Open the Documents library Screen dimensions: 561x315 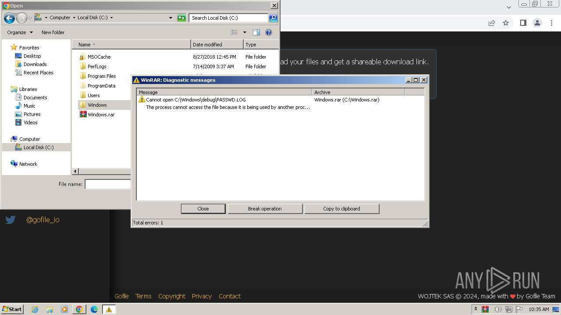(35, 98)
